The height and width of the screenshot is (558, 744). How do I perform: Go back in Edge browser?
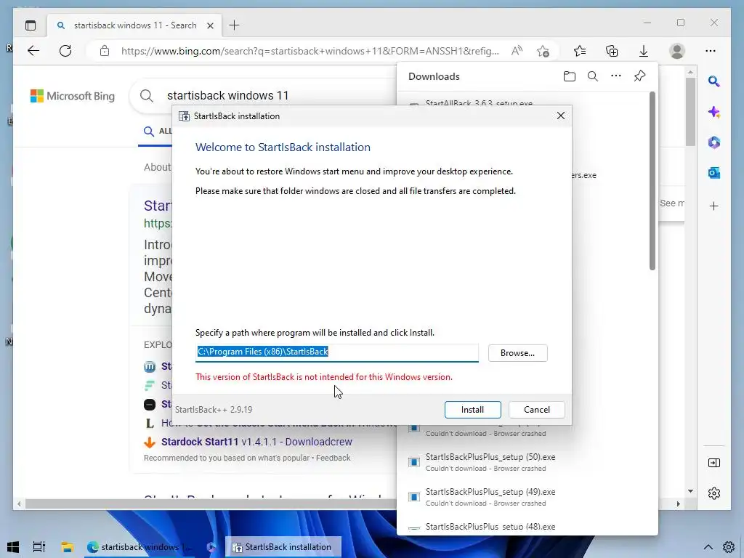tap(33, 51)
